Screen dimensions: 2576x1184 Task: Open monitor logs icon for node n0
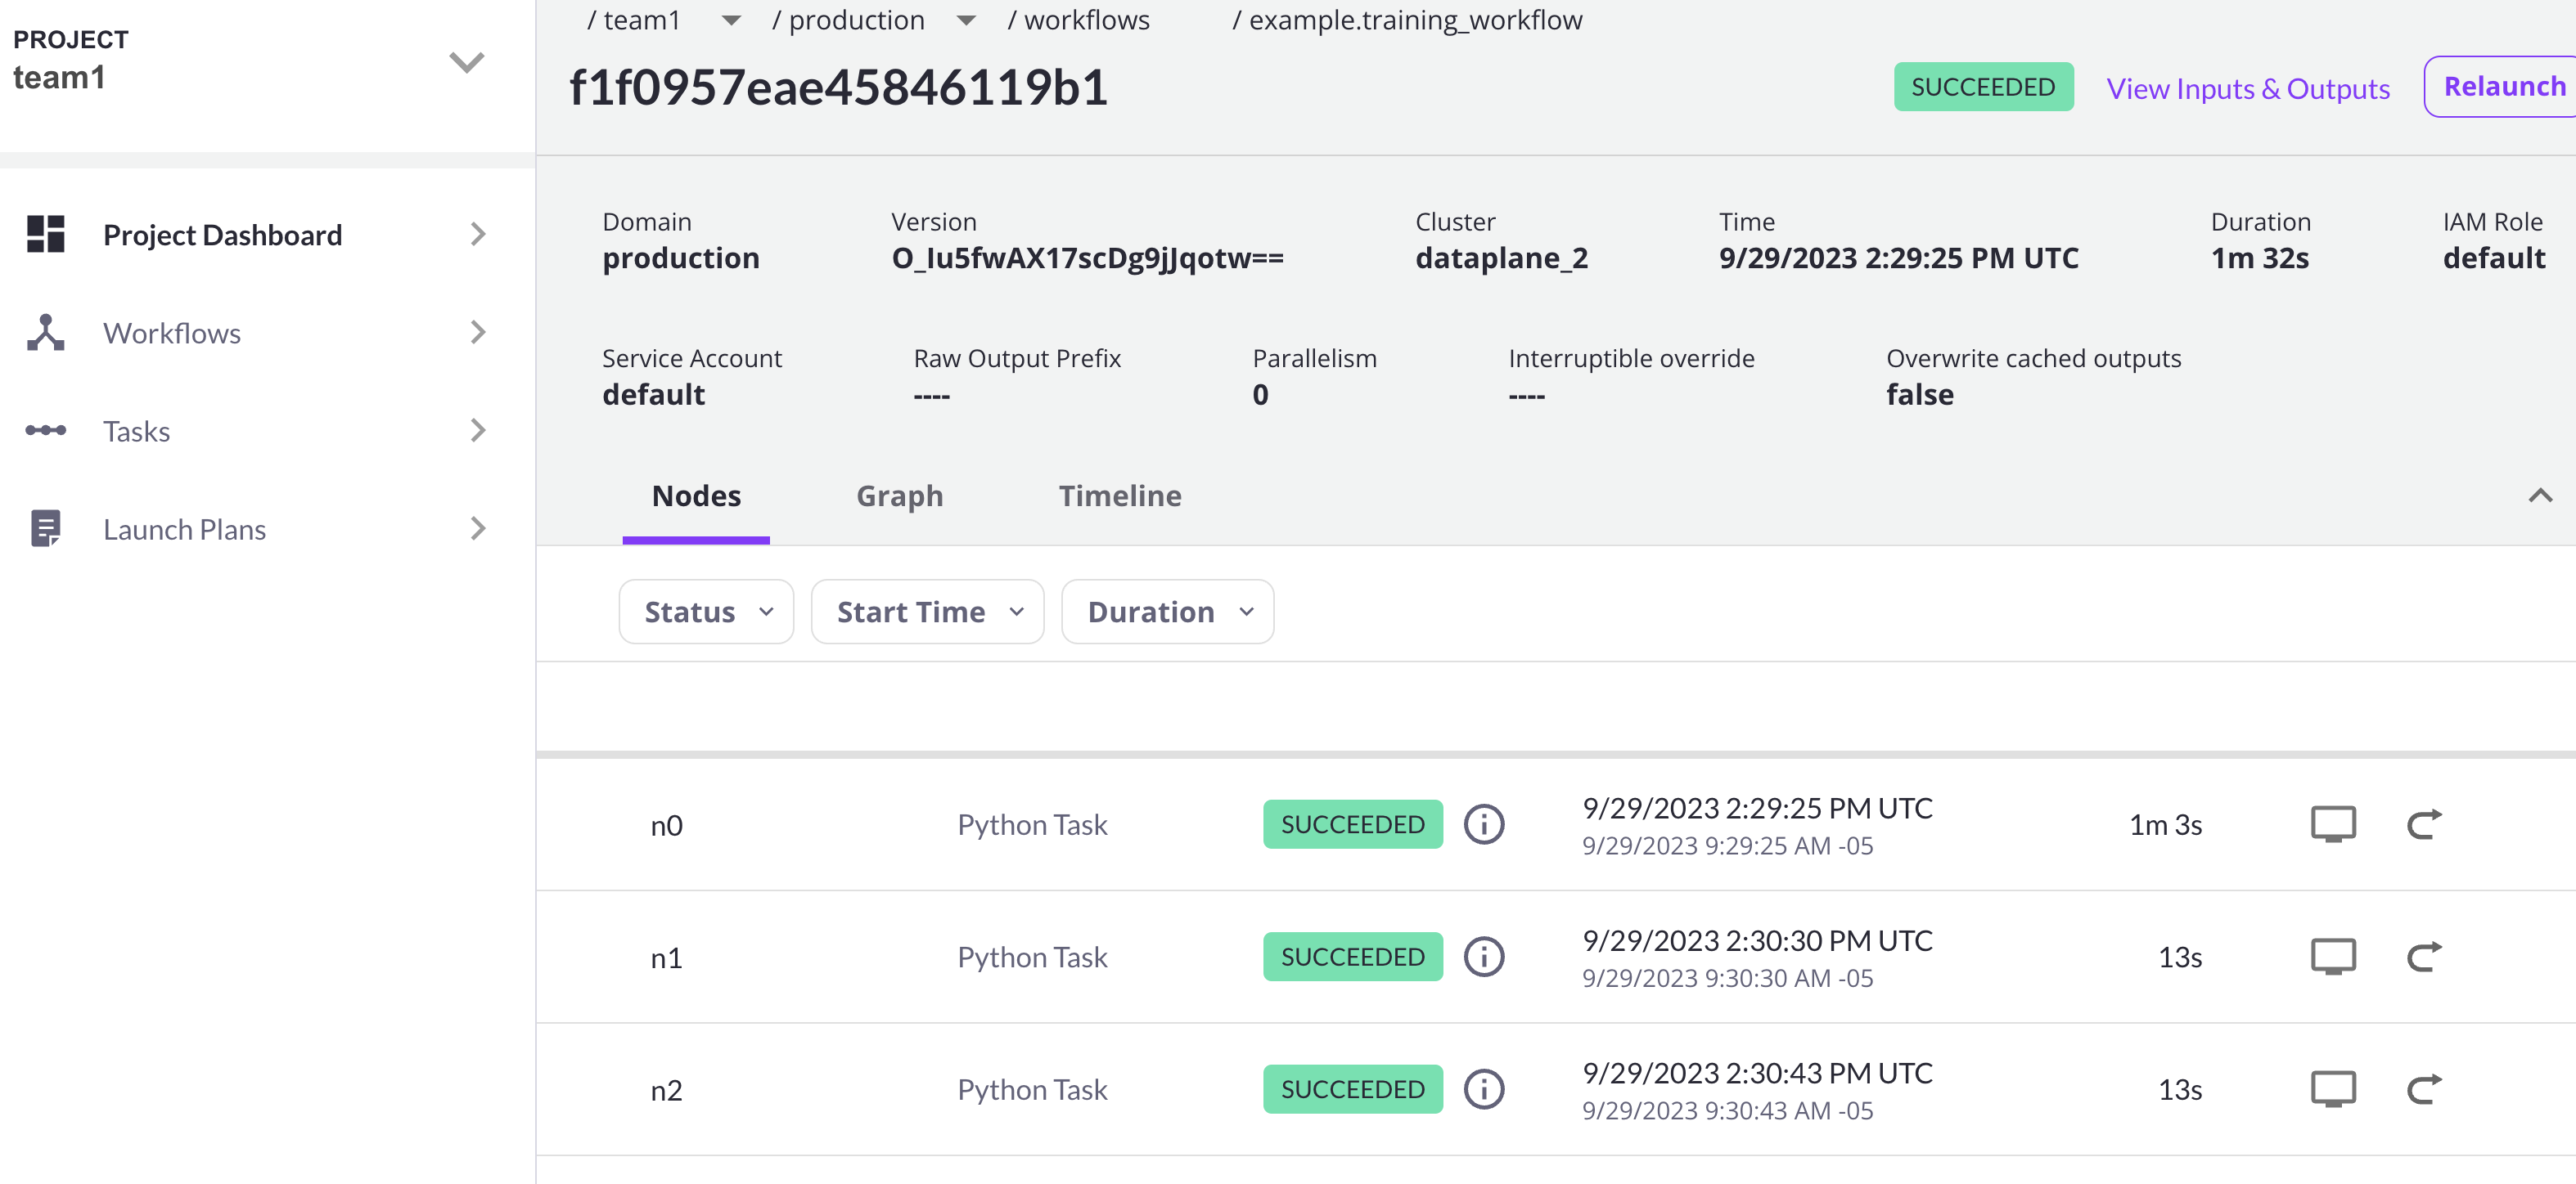coord(2332,824)
